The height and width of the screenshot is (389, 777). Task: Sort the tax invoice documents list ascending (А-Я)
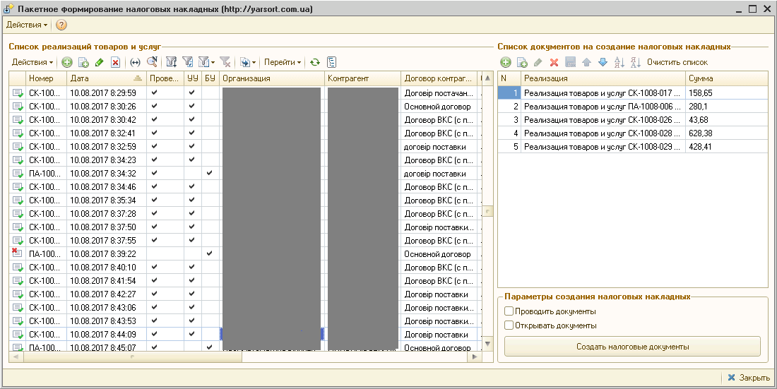619,62
